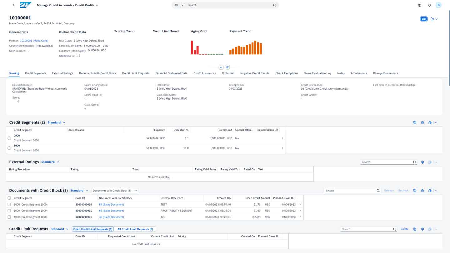Screen dimensions: 450x253
Task: Open details arrow for segment 1000 row
Action: tap(283, 148)
